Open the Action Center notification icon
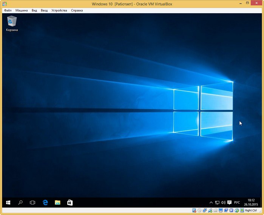 click(x=229, y=203)
